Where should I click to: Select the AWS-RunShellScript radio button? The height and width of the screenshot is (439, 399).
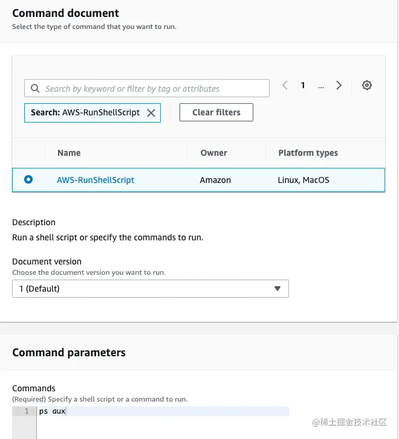coord(28,179)
